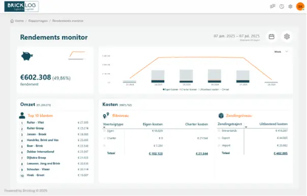This screenshot has height=196, width=307.
Task: Sort by the Zendingstraject column header
Action: click(230, 124)
